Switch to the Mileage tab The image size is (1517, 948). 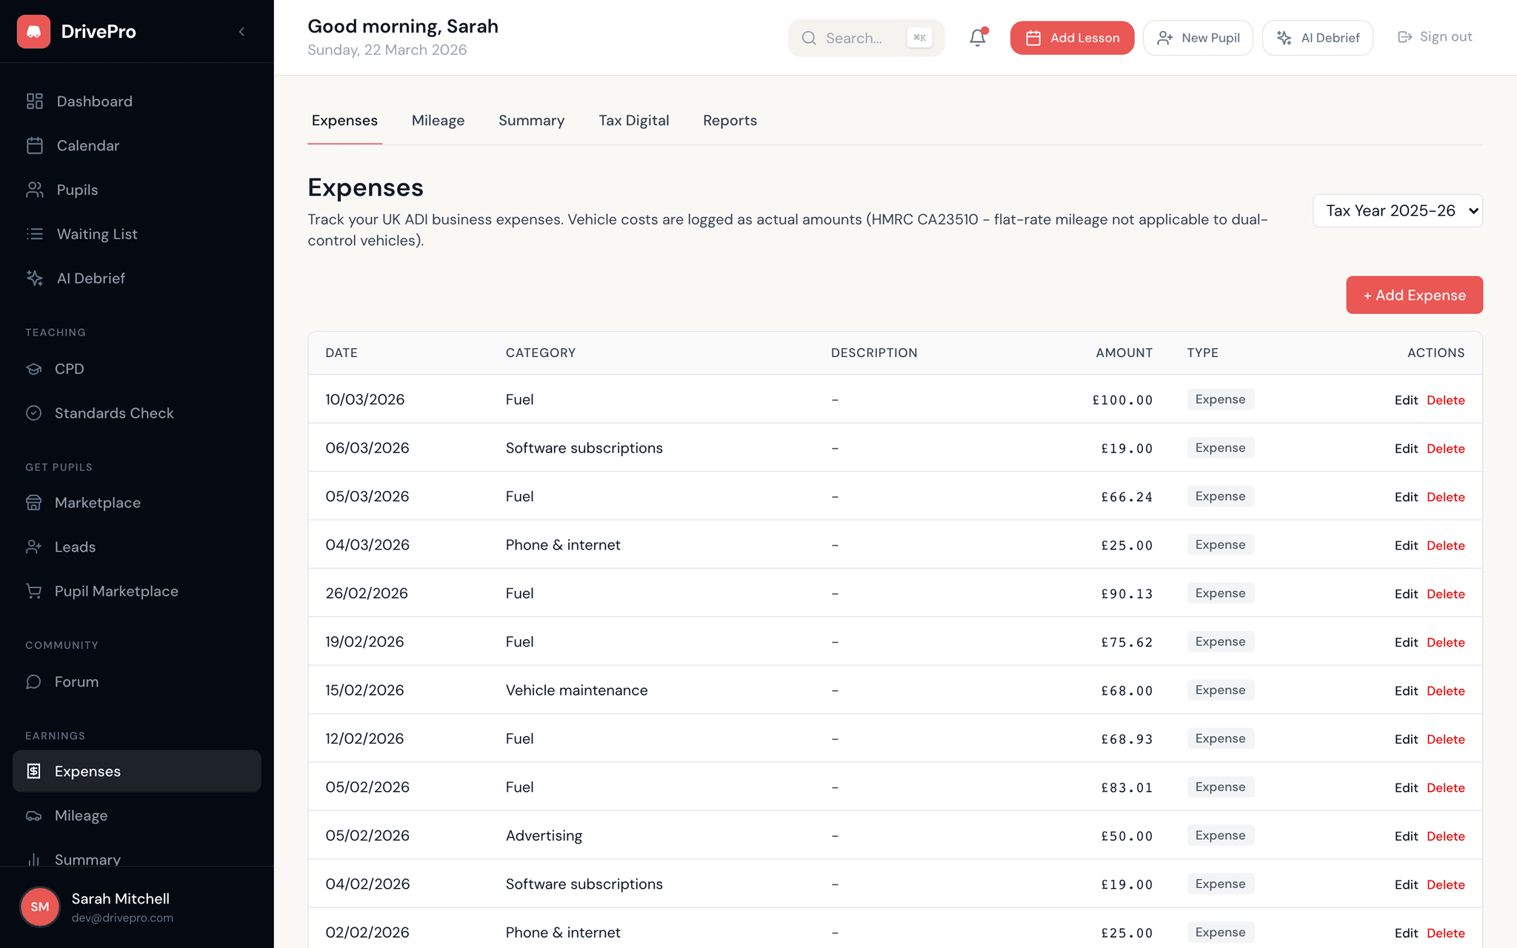(438, 120)
